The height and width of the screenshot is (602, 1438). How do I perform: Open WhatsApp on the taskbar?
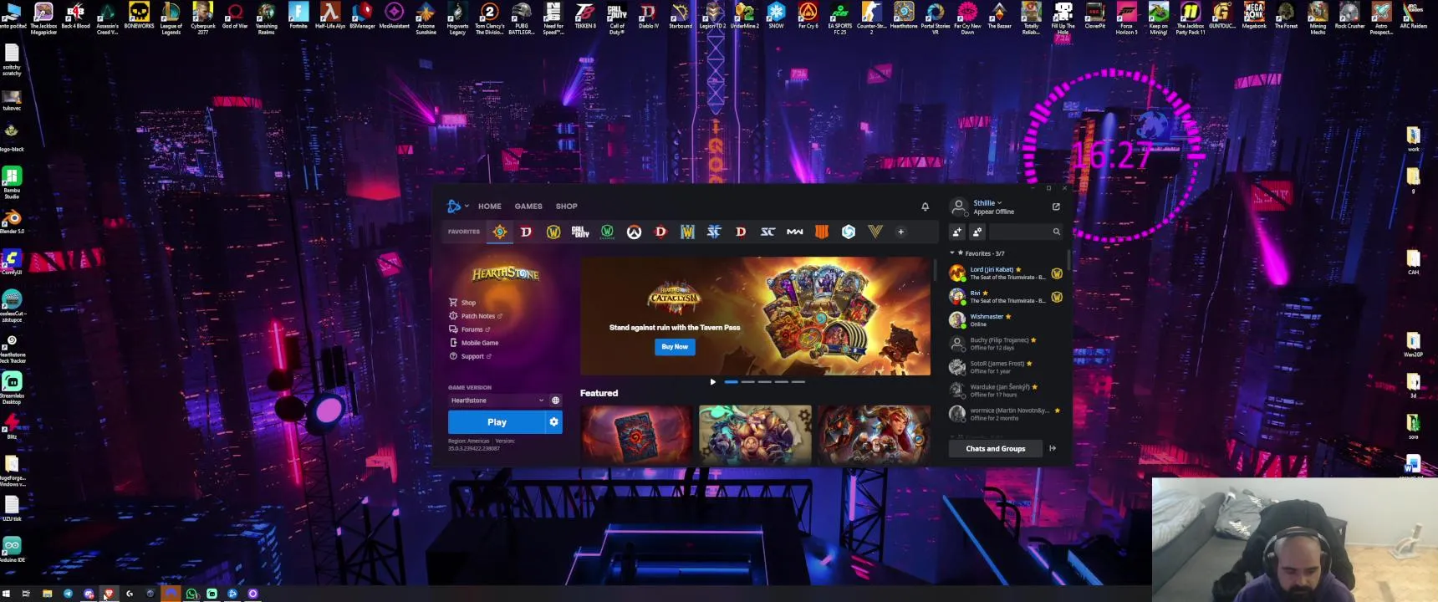coord(191,594)
